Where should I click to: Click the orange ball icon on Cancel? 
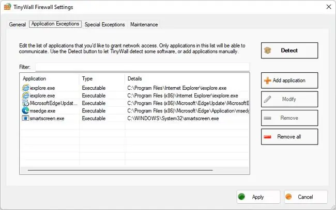point(288,197)
